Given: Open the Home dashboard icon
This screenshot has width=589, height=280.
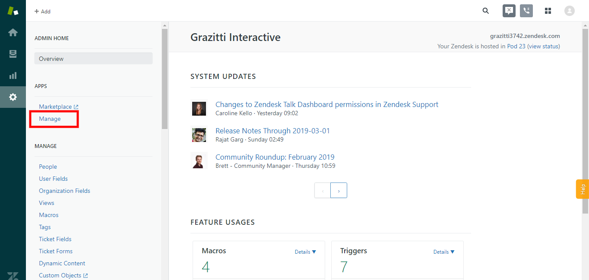Looking at the screenshot, I should (13, 32).
